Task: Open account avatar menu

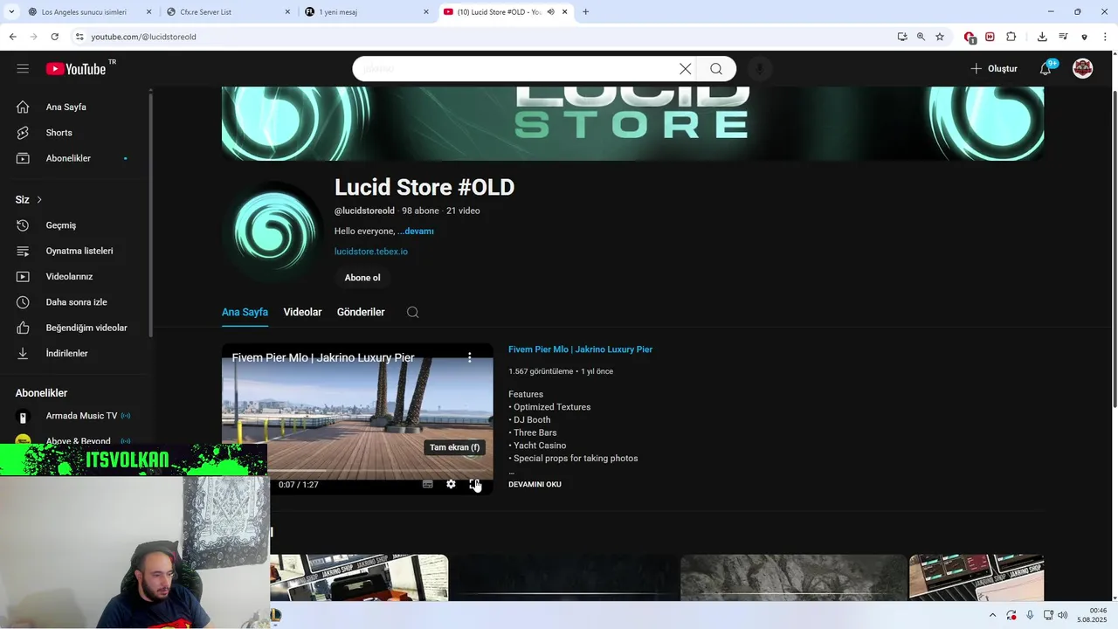Action: pyautogui.click(x=1083, y=69)
